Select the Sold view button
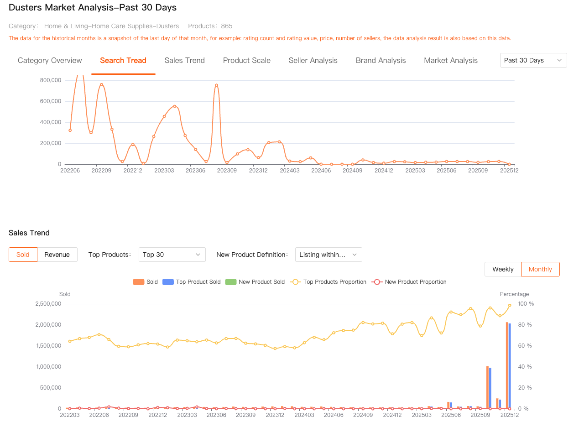The height and width of the screenshot is (427, 579). point(23,255)
